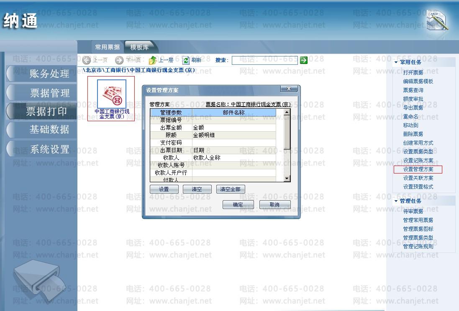Image resolution: width=459 pixels, height=311 pixels.
Task: Refresh the list with 刷新 icon
Action: [x=186, y=60]
